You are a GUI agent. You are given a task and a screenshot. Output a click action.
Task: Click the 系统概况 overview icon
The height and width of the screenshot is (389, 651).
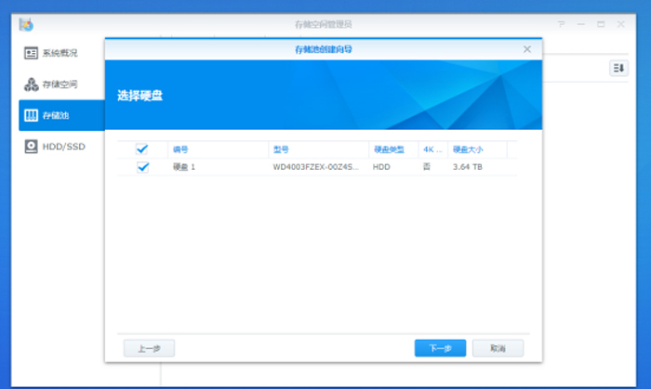(x=31, y=53)
